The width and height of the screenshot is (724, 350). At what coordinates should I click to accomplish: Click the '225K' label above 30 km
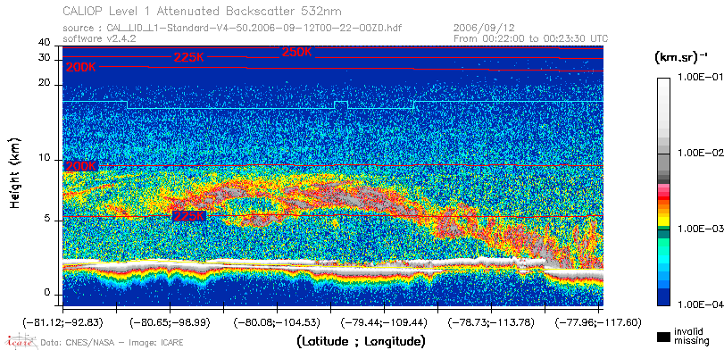tap(189, 57)
